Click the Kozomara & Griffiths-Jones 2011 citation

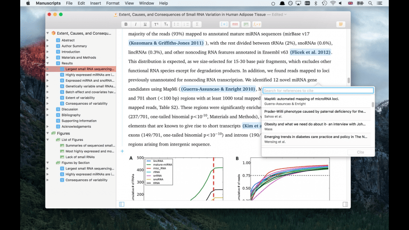[x=166, y=43]
